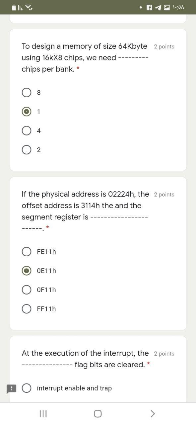Select interrupt enable and trap option

(x=27, y=388)
